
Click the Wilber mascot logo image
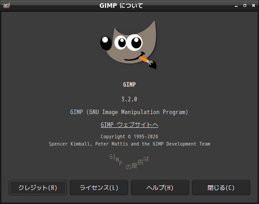pos(128,45)
